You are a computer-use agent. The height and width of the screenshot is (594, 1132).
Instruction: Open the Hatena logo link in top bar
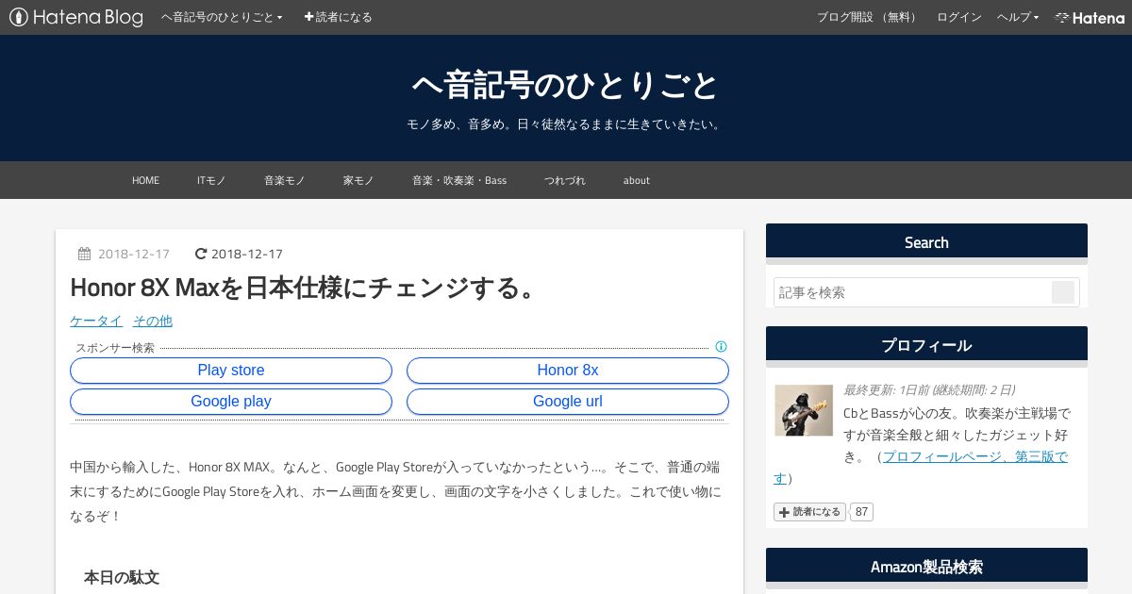tap(1090, 17)
